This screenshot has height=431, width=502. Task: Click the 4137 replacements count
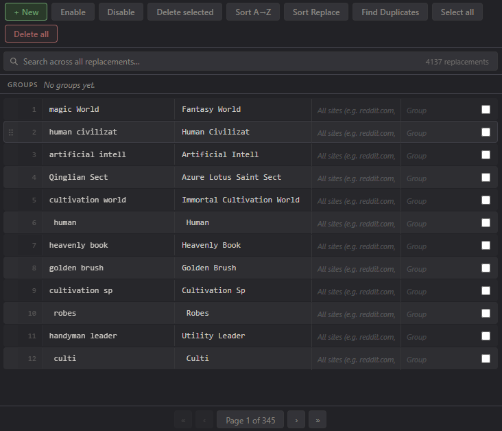click(x=457, y=62)
